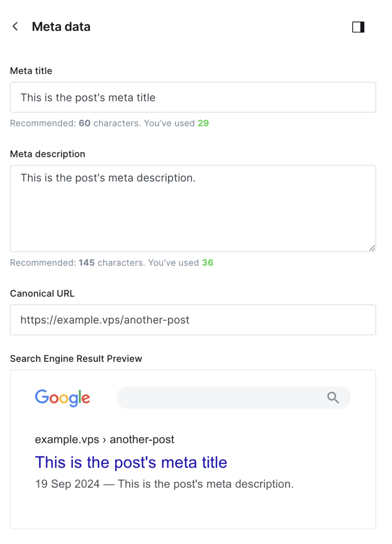Viewport: 392px width, 544px height.
Task: Open the example.vps another-post breadcrumb link
Action: pos(104,439)
